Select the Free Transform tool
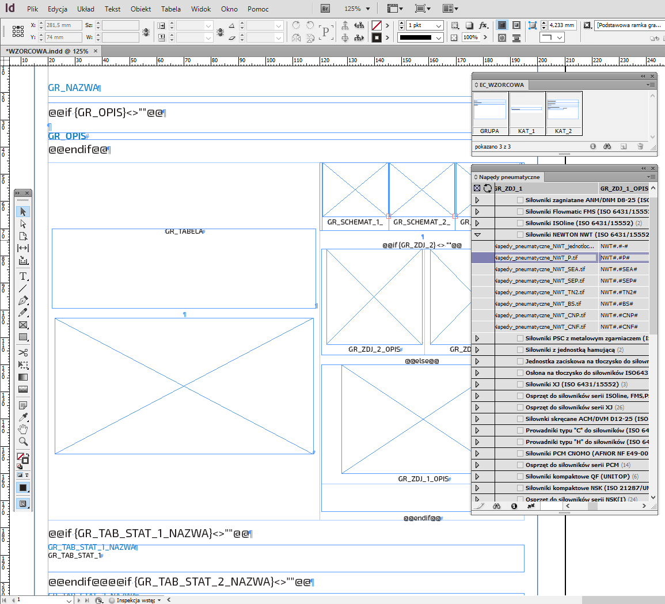The width and height of the screenshot is (665, 604). (23, 365)
